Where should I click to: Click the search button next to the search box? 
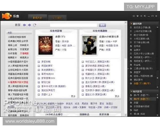click(x=102, y=25)
